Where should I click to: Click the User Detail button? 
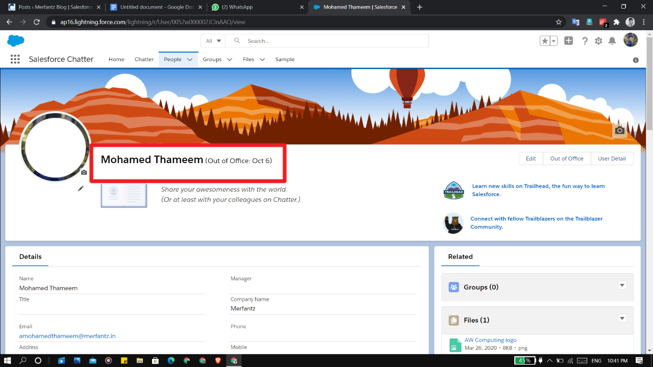point(612,159)
